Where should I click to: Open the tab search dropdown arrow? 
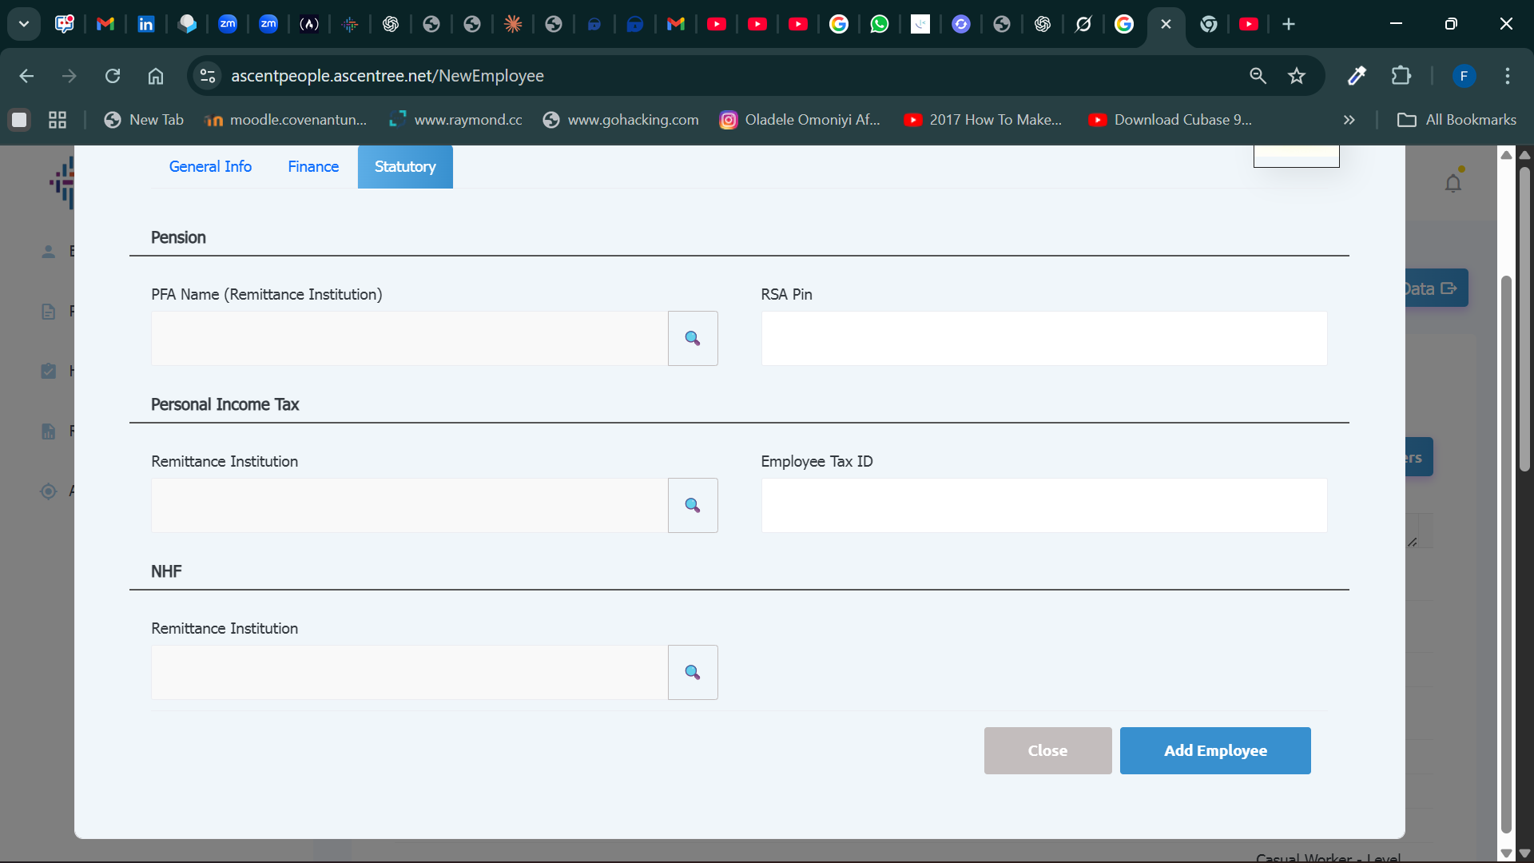tap(24, 24)
